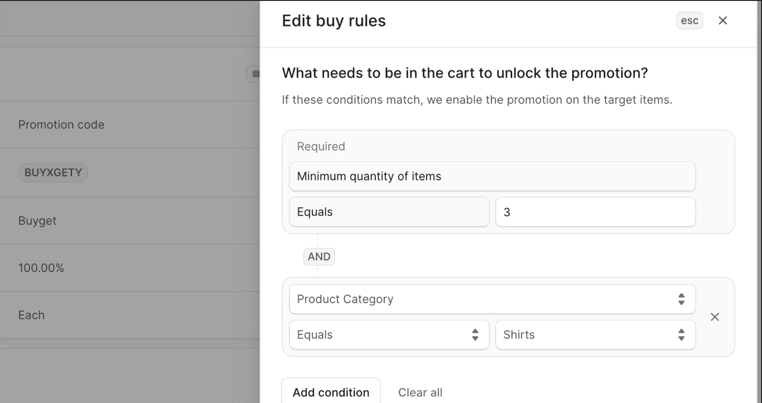The height and width of the screenshot is (403, 762).
Task: Click the 100.00% discount value
Action: pos(41,268)
